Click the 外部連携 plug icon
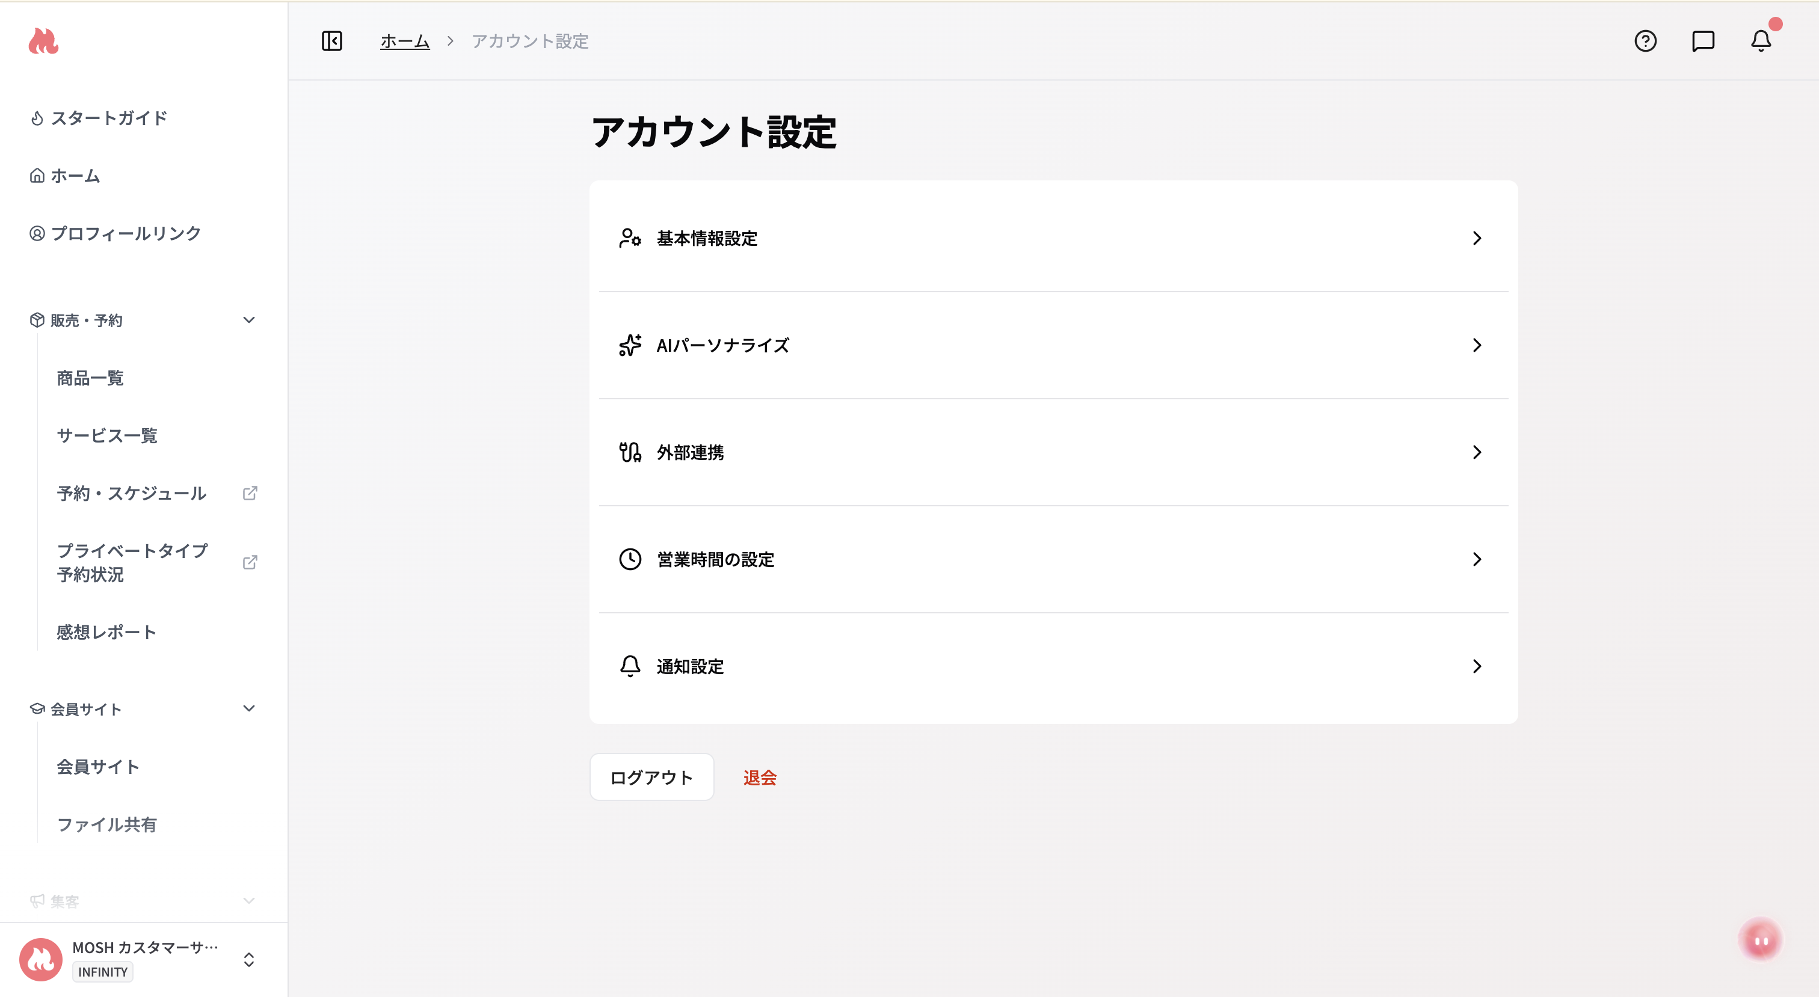 coord(630,452)
